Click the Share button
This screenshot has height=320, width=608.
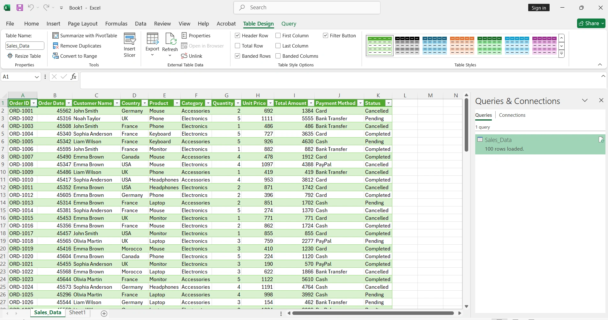coord(591,23)
